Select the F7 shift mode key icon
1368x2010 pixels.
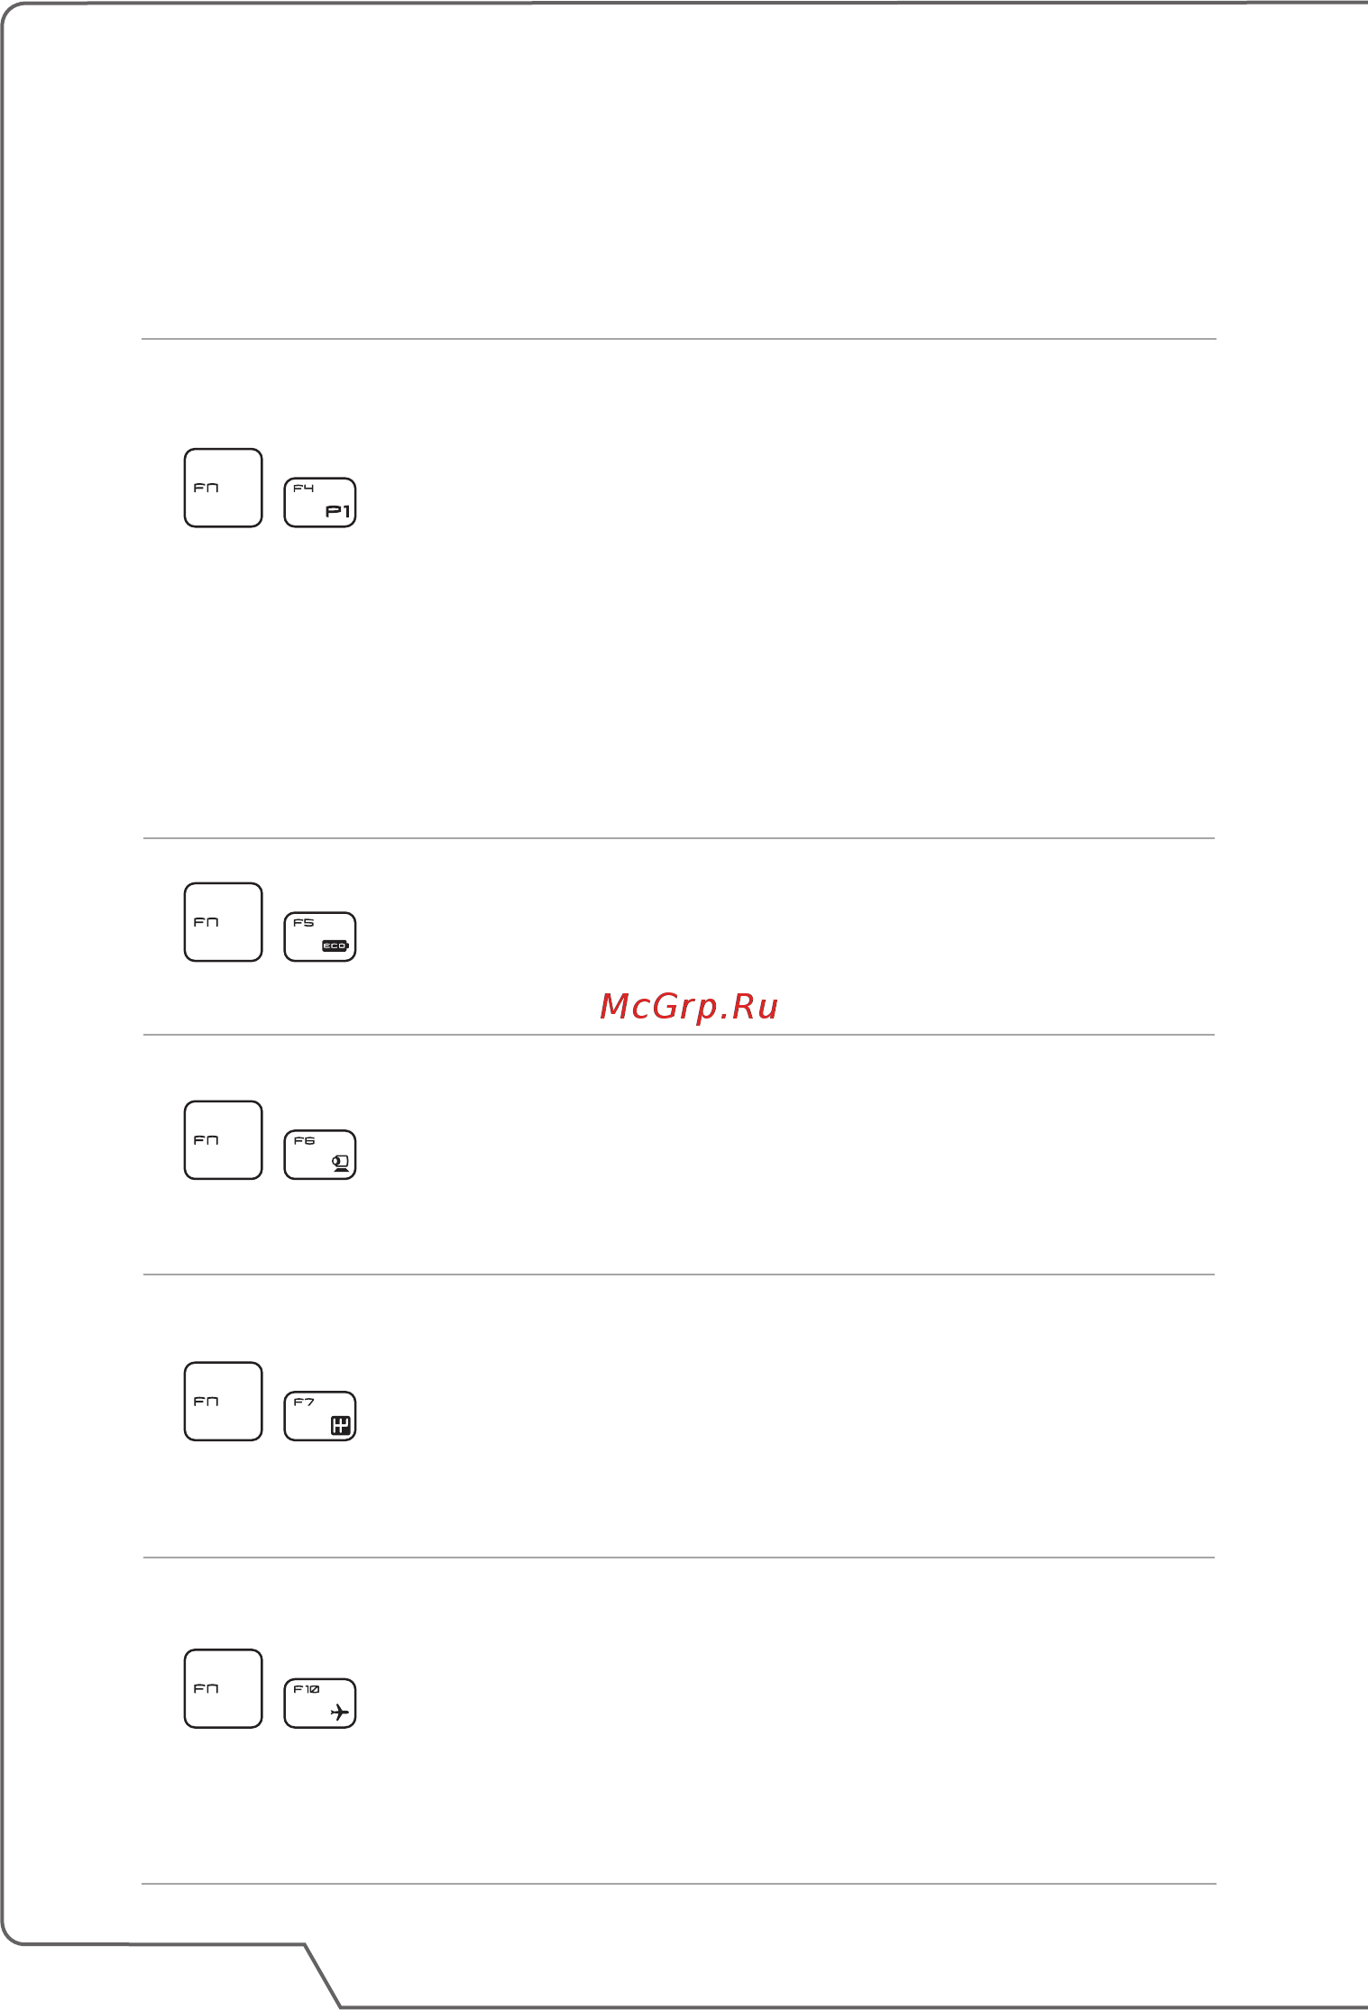pos(320,1416)
